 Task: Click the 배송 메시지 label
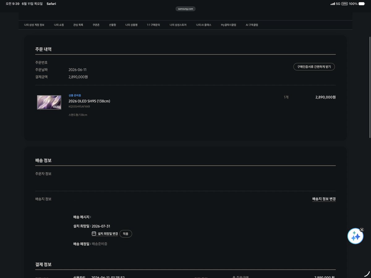[x=82, y=217]
